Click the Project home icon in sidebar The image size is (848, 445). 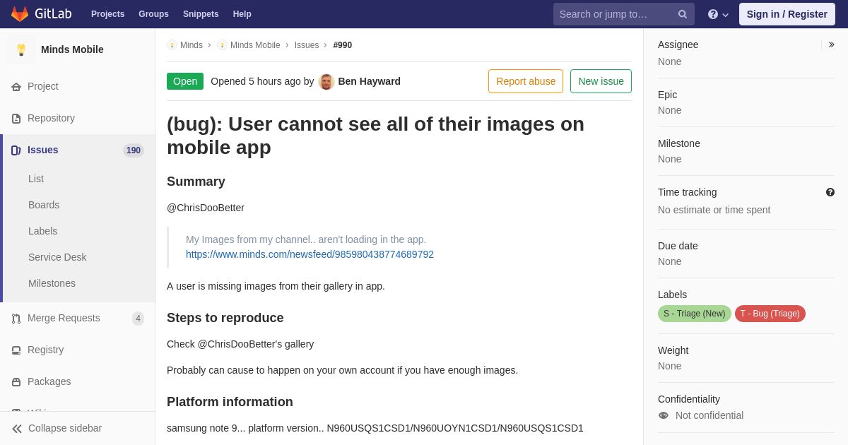pyautogui.click(x=16, y=87)
